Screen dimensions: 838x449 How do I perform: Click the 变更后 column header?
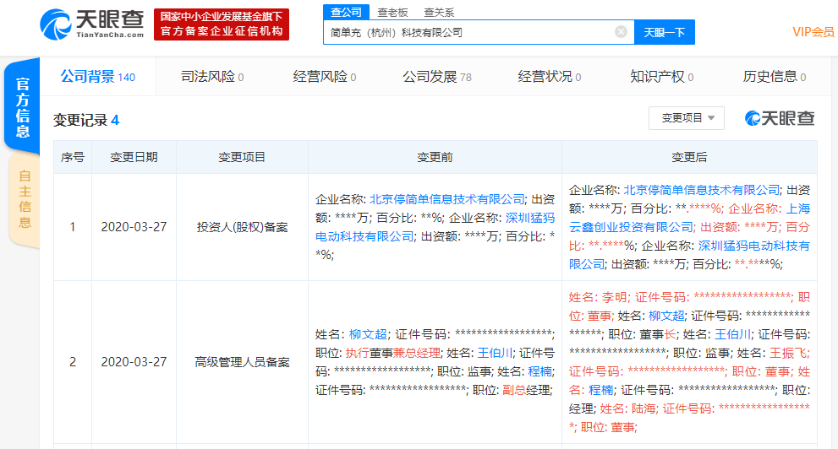click(x=689, y=157)
